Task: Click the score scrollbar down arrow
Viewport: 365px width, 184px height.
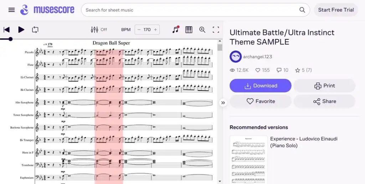Action: pos(220,182)
